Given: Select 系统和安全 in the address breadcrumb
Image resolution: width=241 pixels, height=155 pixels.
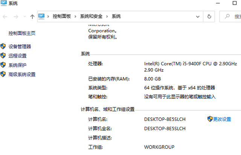Looking at the screenshot, I should click(x=92, y=17).
